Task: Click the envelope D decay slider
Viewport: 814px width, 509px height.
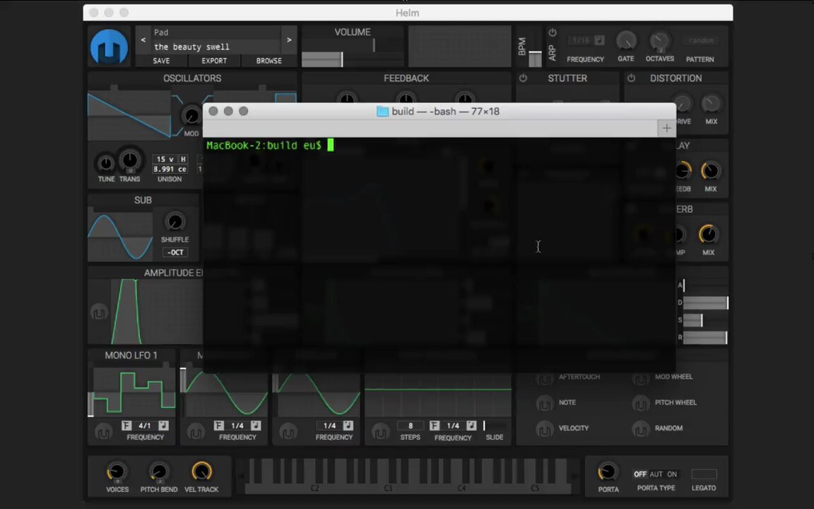Action: coord(706,303)
